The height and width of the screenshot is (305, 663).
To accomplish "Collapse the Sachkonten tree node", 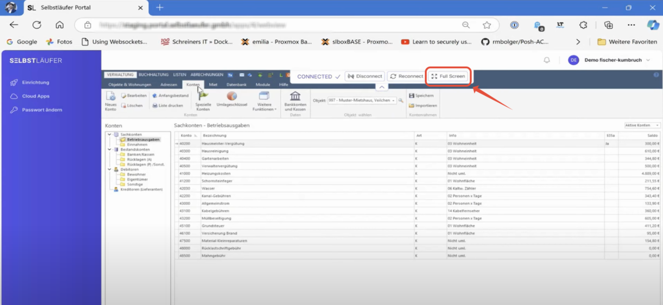I will click(109, 134).
